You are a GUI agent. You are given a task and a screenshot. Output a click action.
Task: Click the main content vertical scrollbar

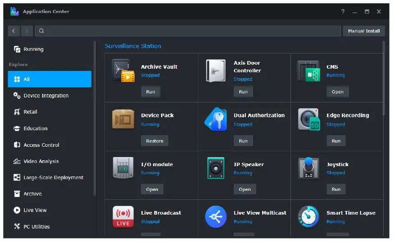click(384, 79)
